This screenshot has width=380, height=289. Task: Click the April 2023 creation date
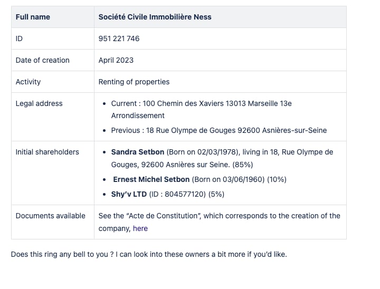click(116, 60)
